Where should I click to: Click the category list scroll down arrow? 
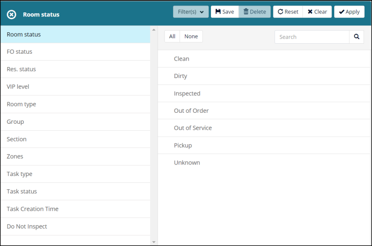154,242
